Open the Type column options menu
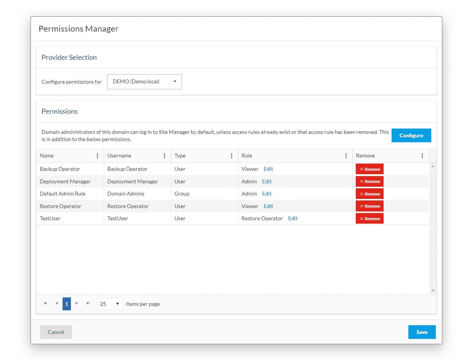469x364 pixels. tap(231, 156)
